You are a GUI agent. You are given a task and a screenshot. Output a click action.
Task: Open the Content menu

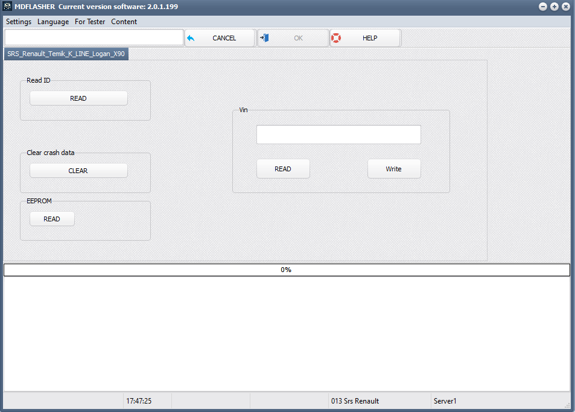pos(124,22)
